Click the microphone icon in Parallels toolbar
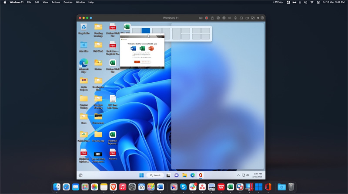 coord(235,18)
